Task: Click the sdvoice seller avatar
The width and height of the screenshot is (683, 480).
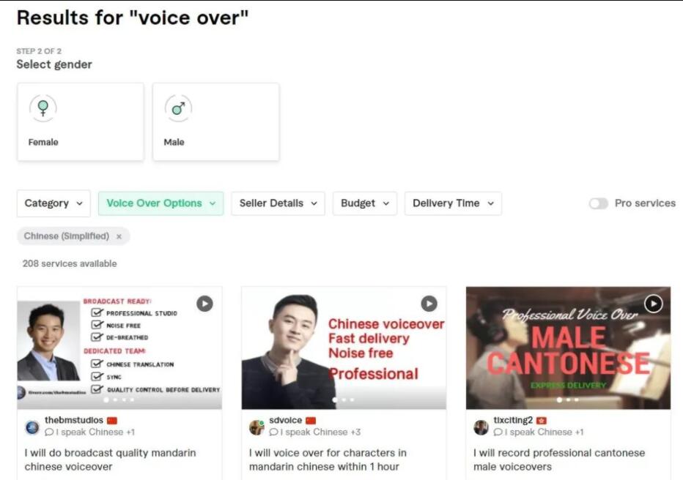Action: click(256, 427)
